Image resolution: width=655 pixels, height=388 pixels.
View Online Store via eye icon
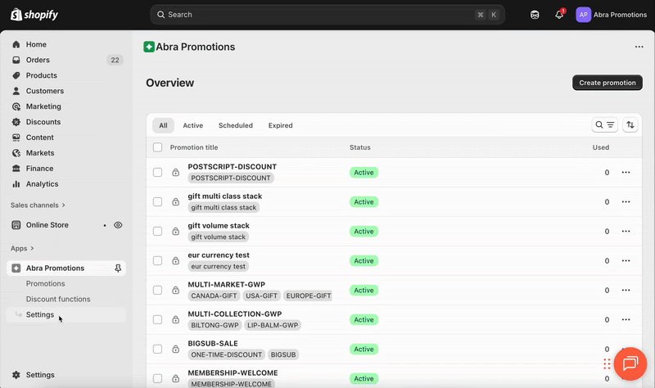pos(118,225)
